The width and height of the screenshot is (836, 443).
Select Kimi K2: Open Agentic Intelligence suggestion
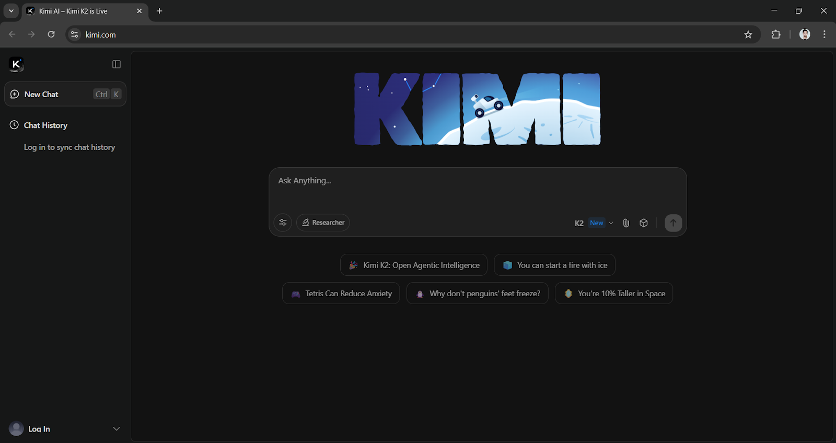click(x=414, y=265)
